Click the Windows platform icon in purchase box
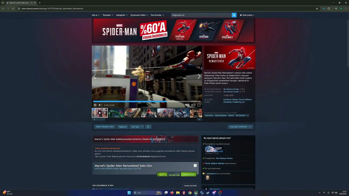This screenshot has width=349, height=196. (x=195, y=166)
